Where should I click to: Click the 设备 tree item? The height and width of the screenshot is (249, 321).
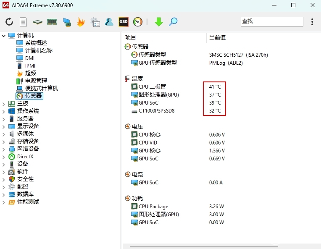[x=23, y=164]
